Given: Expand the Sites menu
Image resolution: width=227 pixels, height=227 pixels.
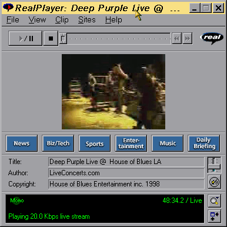Looking at the screenshot, I should (x=87, y=20).
